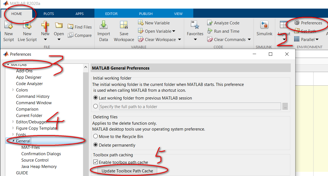
Task: Expand Clear Workspace dropdown arrow
Action: (x=179, y=39)
